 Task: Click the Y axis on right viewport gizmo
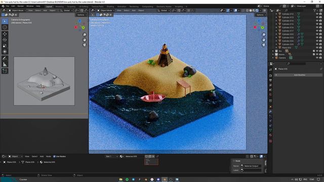pyautogui.click(x=262, y=27)
